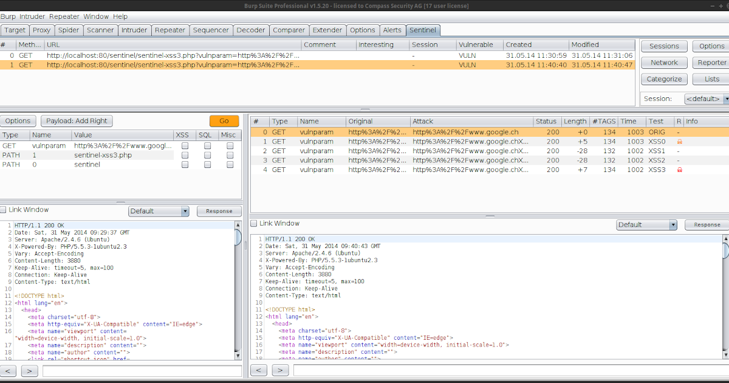Check the left Link Window checkbox
The height and width of the screenshot is (383, 729).
pyautogui.click(x=4, y=210)
